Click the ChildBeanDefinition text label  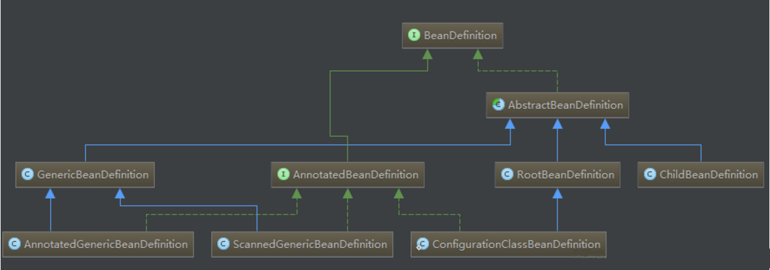tap(708, 174)
